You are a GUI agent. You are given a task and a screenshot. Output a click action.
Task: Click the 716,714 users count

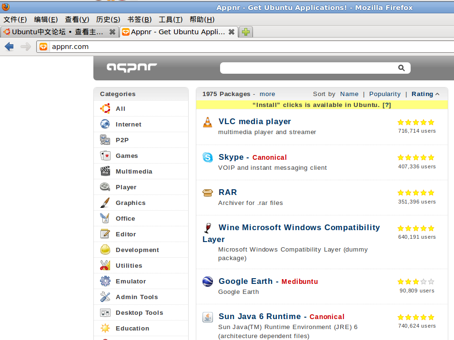pyautogui.click(x=417, y=131)
